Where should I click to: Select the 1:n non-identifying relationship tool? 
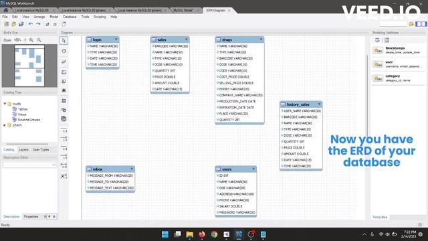pyautogui.click(x=64, y=139)
